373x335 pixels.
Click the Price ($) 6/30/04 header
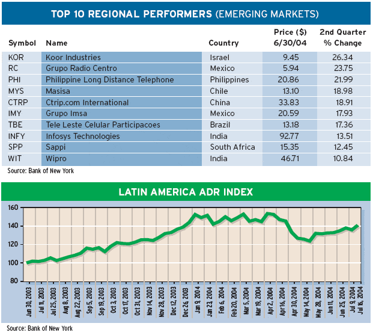[x=290, y=37]
